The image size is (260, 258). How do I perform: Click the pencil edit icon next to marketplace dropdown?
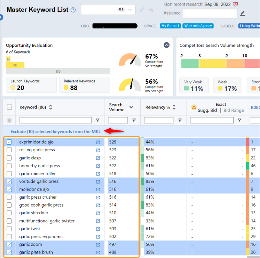point(142,10)
